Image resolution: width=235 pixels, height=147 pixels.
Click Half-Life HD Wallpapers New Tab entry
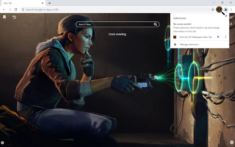click(x=196, y=37)
